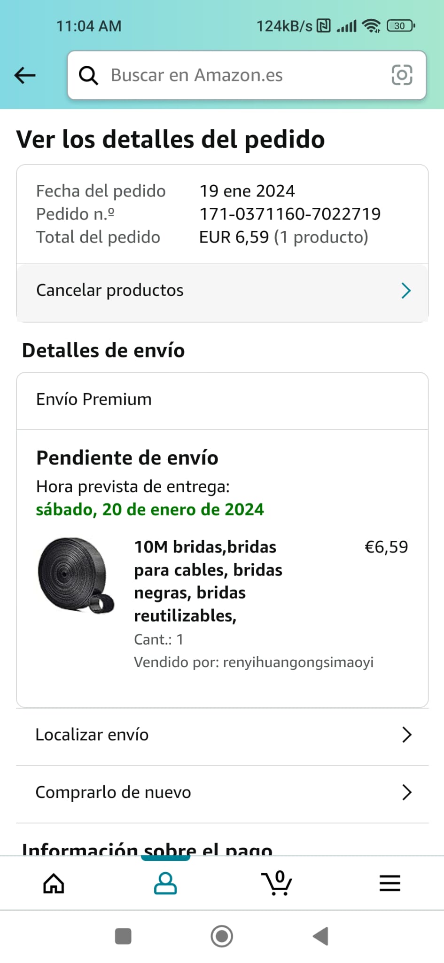Screen dimensions: 444x963
Task: Open the account profile tab
Action: coord(165,883)
